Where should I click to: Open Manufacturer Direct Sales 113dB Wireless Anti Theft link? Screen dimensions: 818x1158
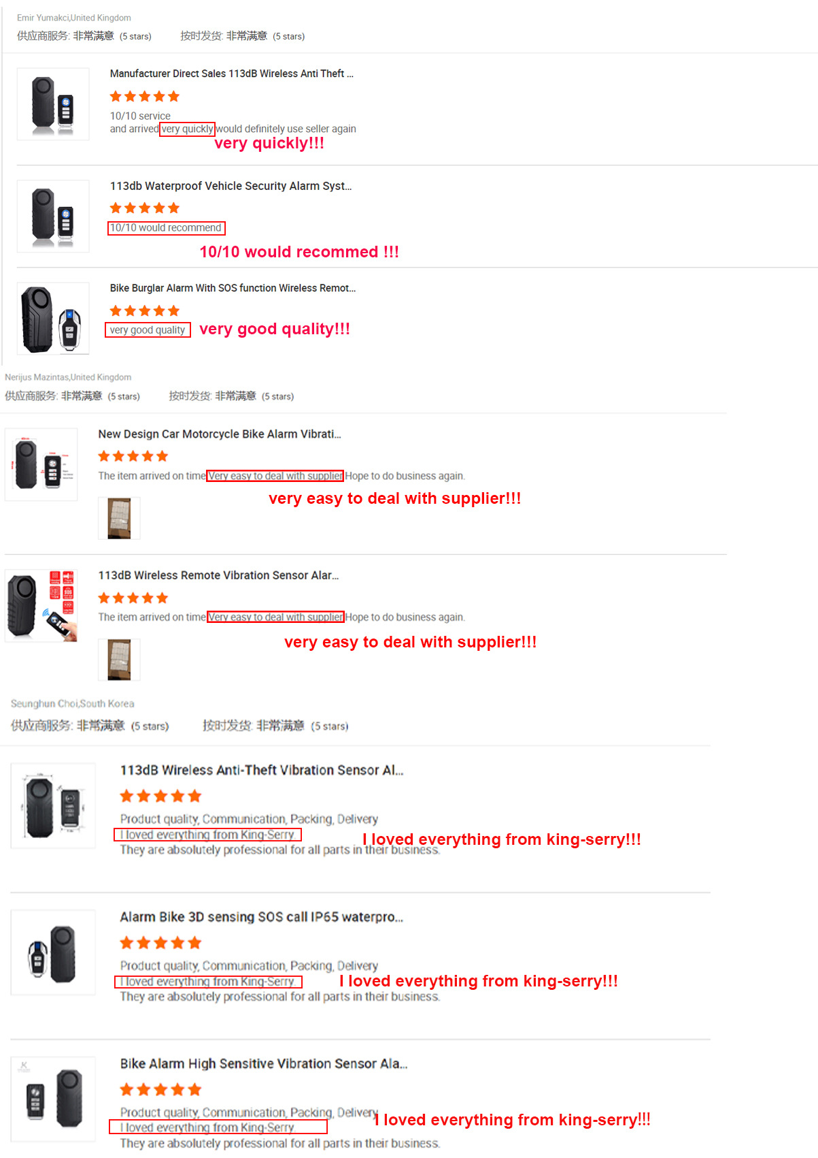point(231,74)
